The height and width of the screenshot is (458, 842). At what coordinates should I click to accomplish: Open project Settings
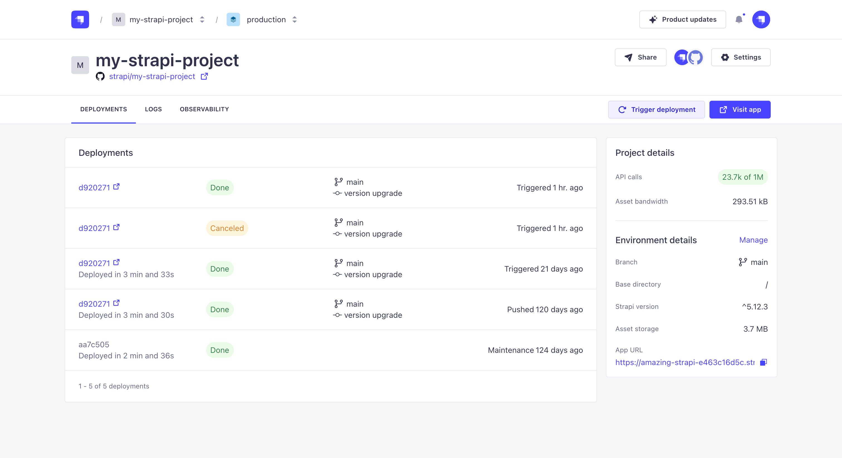tap(741, 58)
